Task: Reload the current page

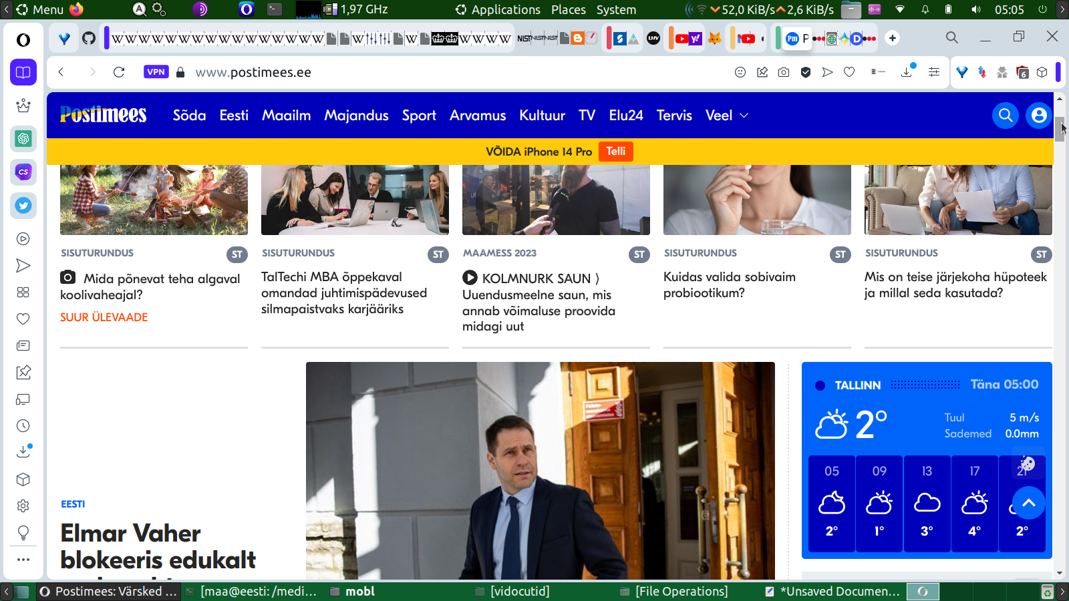Action: pyautogui.click(x=119, y=72)
